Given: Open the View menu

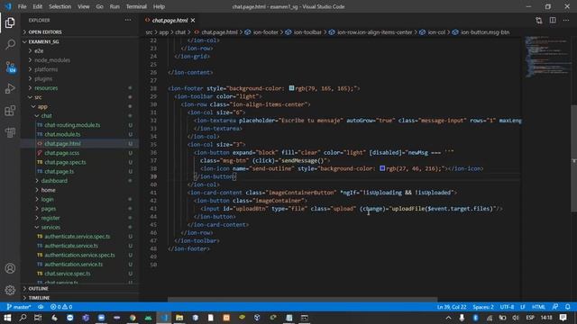Looking at the screenshot, I should pyautogui.click(x=84, y=6).
